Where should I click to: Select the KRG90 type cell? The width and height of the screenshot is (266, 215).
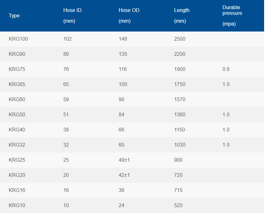(17, 54)
